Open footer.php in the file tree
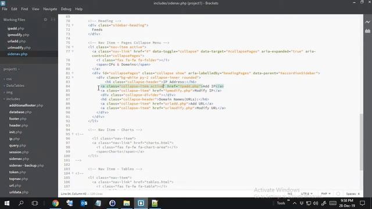The height and width of the screenshot is (209, 372). [x=18, y=118]
